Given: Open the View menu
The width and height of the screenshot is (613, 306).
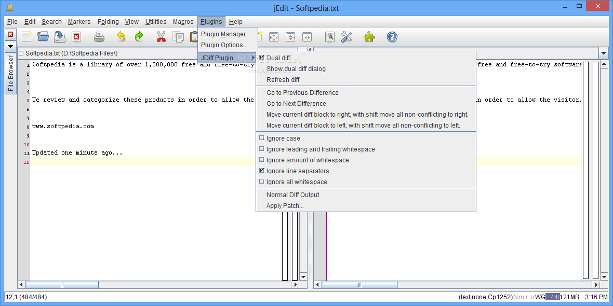Looking at the screenshot, I should (132, 22).
